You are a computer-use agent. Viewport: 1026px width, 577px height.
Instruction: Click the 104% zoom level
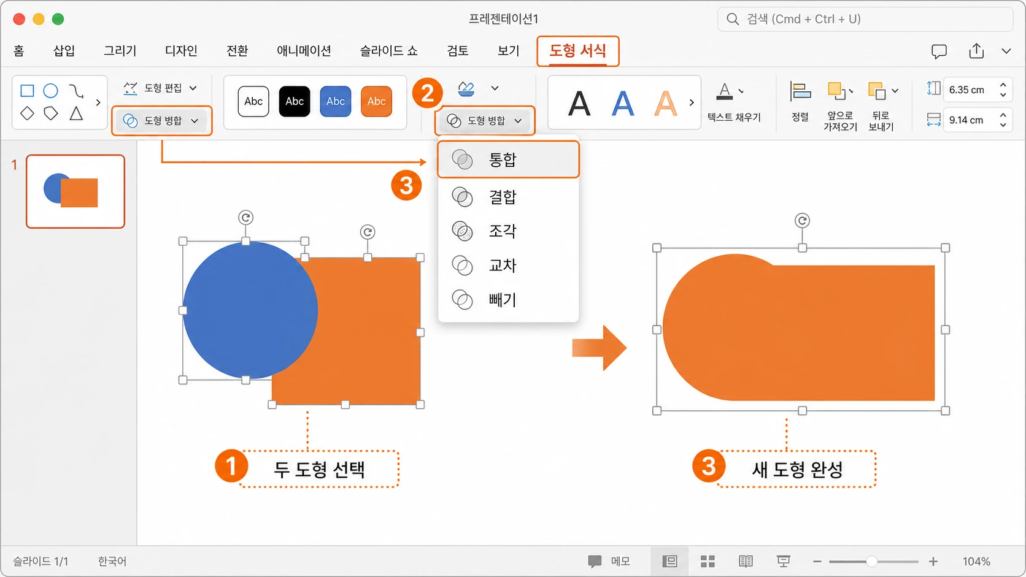976,562
